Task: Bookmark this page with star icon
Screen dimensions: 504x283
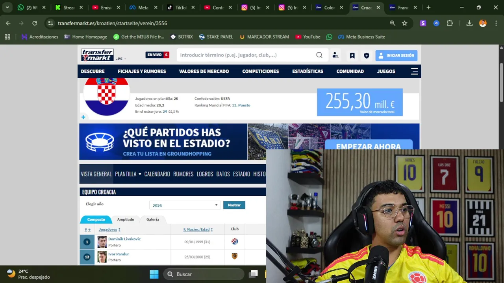Action: pos(404,23)
